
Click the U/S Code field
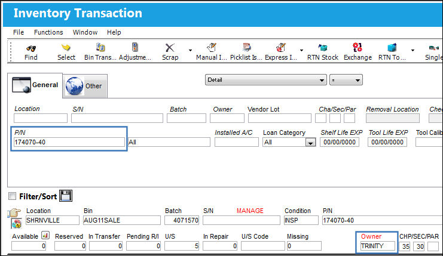pyautogui.click(x=263, y=246)
